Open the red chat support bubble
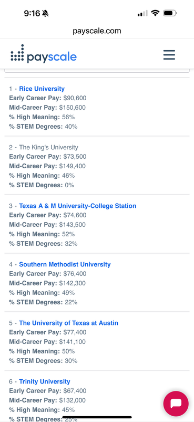194x422 pixels. pos(176,404)
